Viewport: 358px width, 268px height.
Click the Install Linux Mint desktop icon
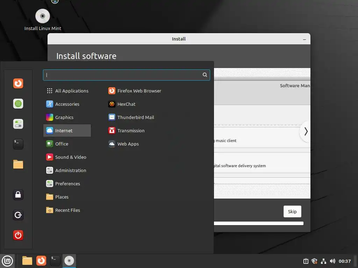coord(43,20)
